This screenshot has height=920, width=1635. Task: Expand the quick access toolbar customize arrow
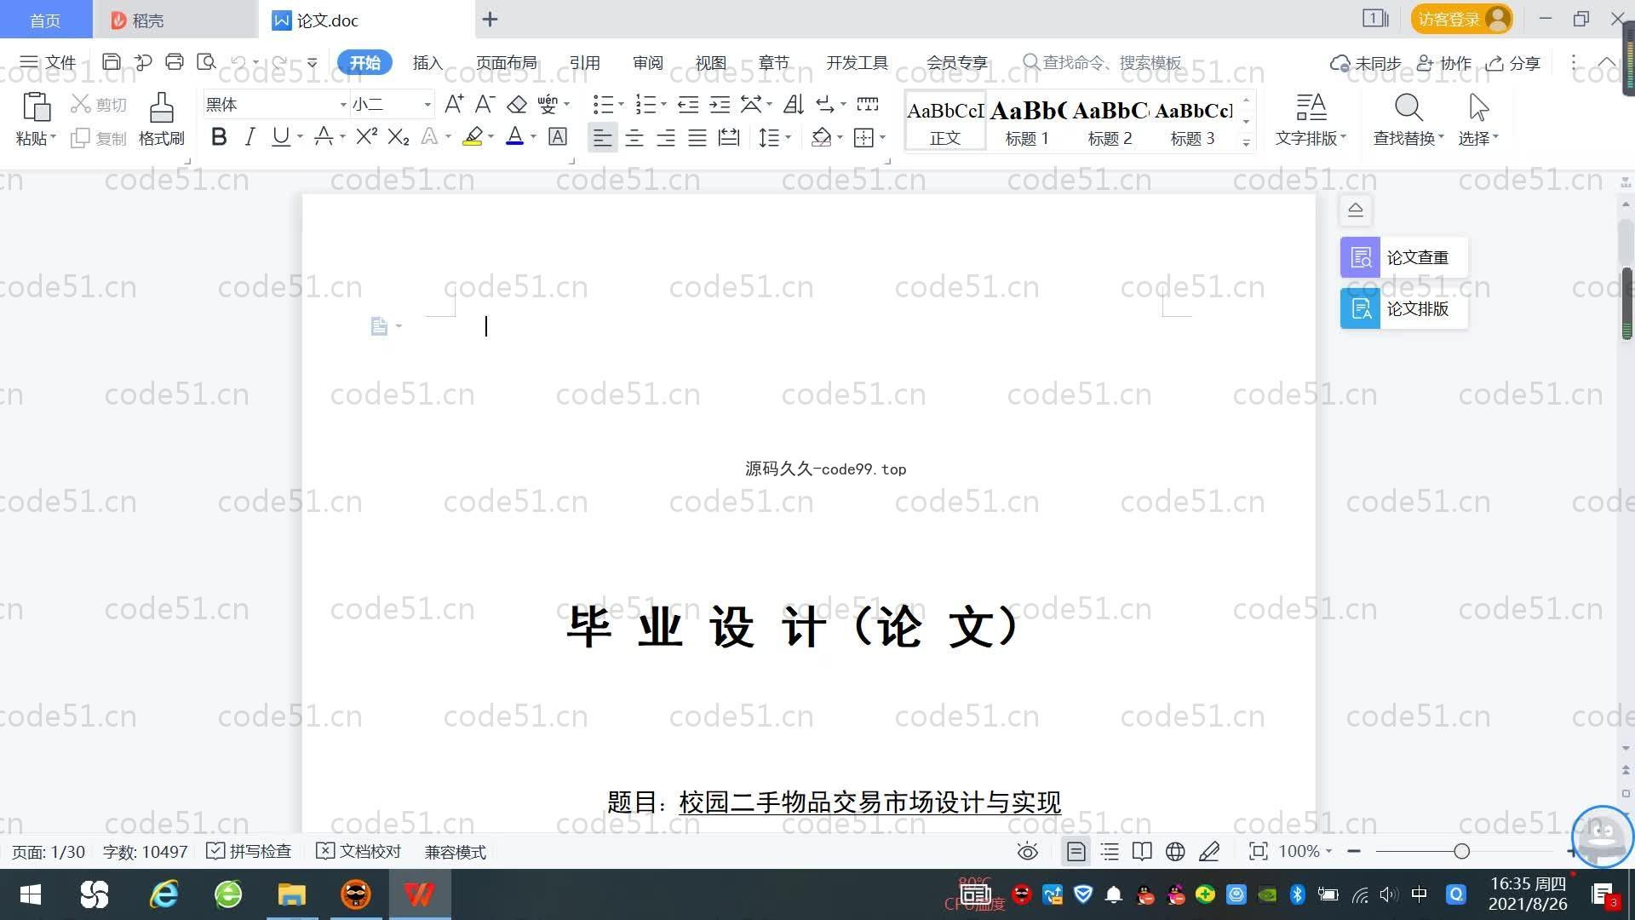pos(313,62)
